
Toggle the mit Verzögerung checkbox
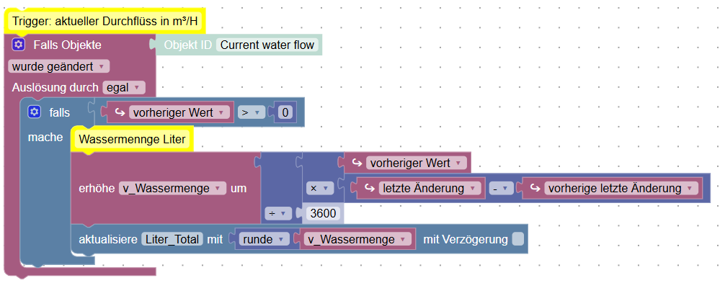518,239
